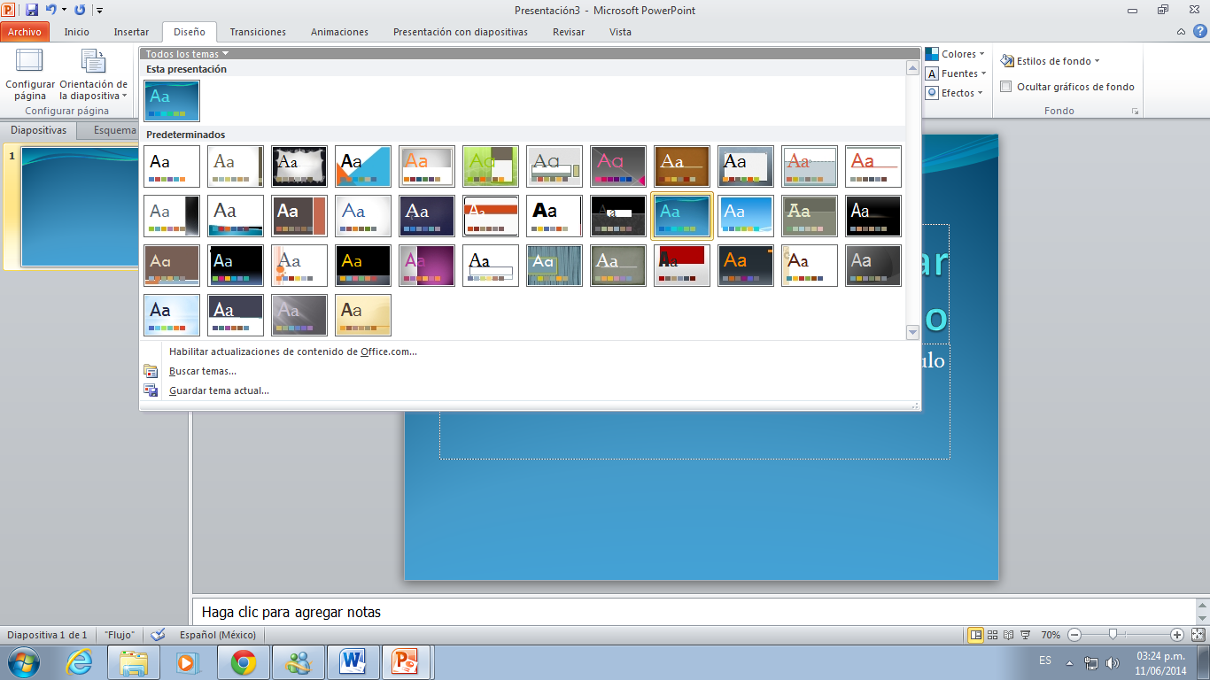Choose Guardar tema actual
The height and width of the screenshot is (680, 1210).
(x=219, y=390)
